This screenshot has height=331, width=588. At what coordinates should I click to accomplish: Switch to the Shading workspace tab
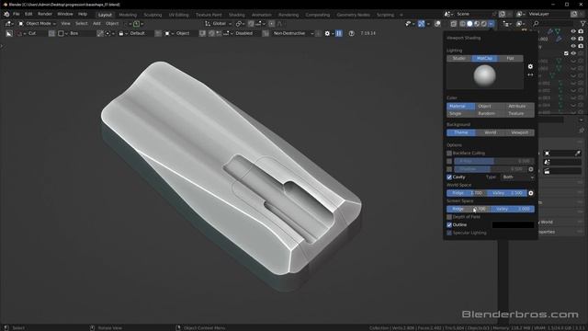237,15
